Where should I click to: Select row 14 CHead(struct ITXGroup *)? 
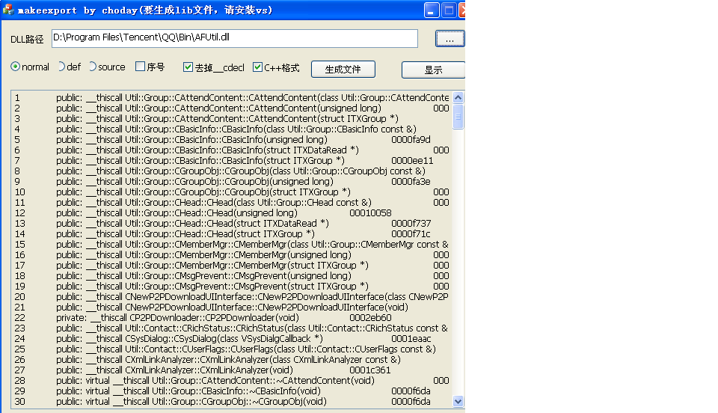(x=231, y=234)
